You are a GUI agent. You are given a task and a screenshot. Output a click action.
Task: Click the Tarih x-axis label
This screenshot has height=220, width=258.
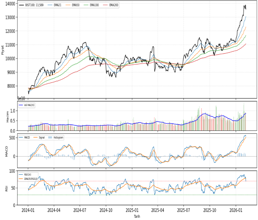[x=137, y=217]
